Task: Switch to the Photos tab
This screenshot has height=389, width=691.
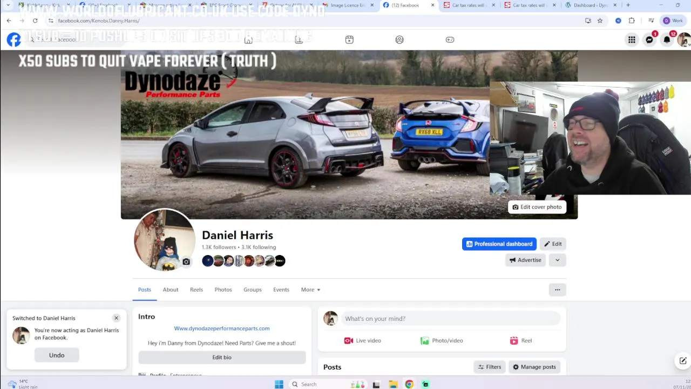Action: 223,290
